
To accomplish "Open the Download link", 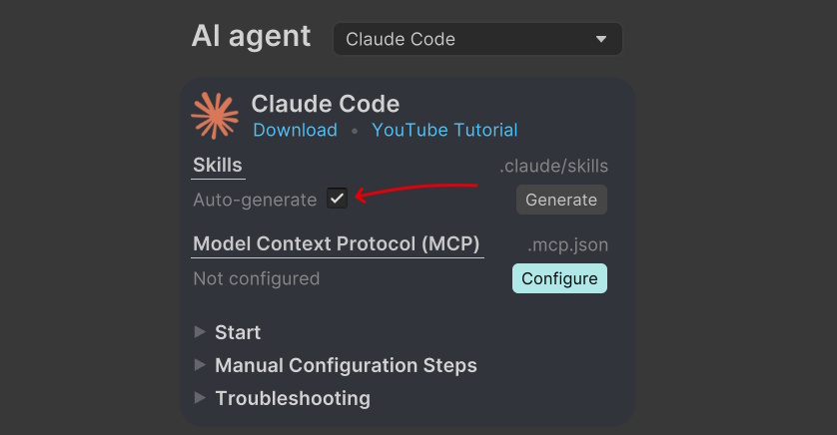I will (295, 130).
